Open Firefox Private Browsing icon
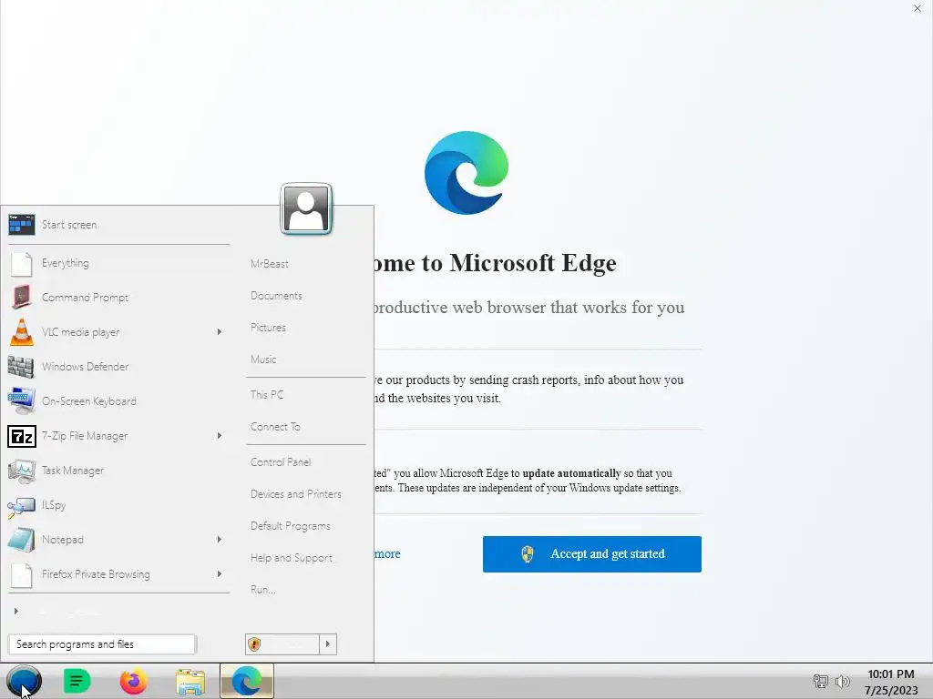 click(x=22, y=575)
